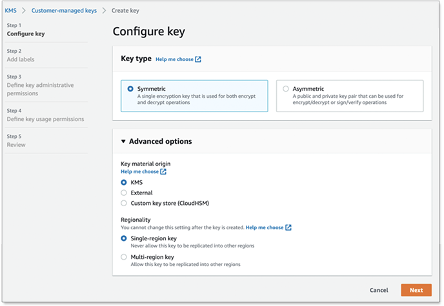
Task: Choose External key material origin
Action: pyautogui.click(x=124, y=193)
